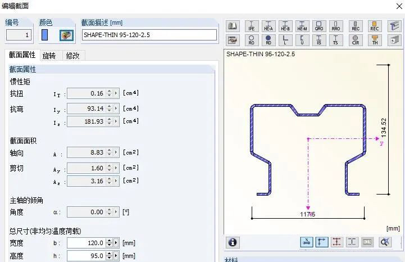Open the cross-section library book icon
This screenshot has height=262, width=405.
coord(233,26)
